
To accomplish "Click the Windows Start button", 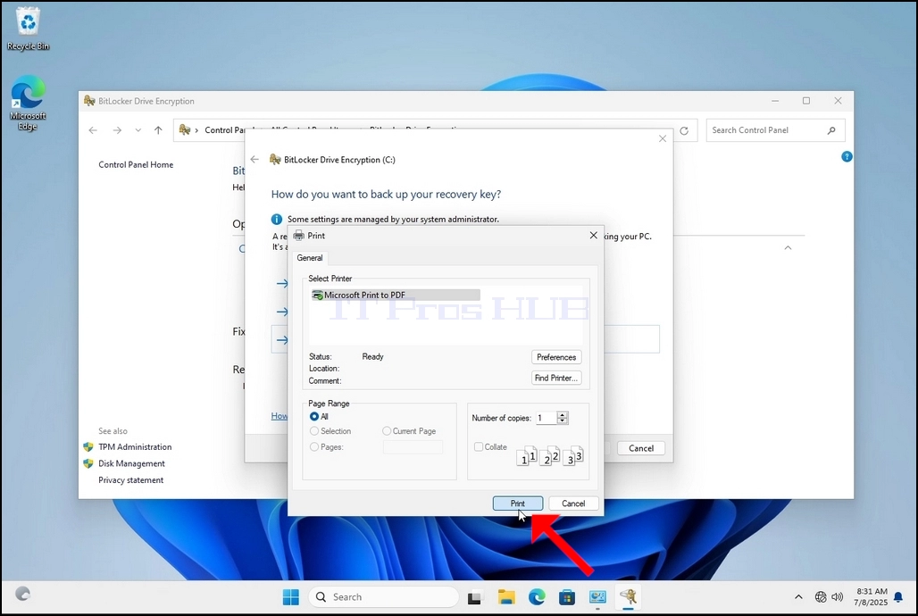I will 290,596.
